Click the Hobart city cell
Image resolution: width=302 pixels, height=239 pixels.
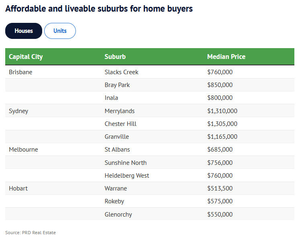pyautogui.click(x=18, y=188)
